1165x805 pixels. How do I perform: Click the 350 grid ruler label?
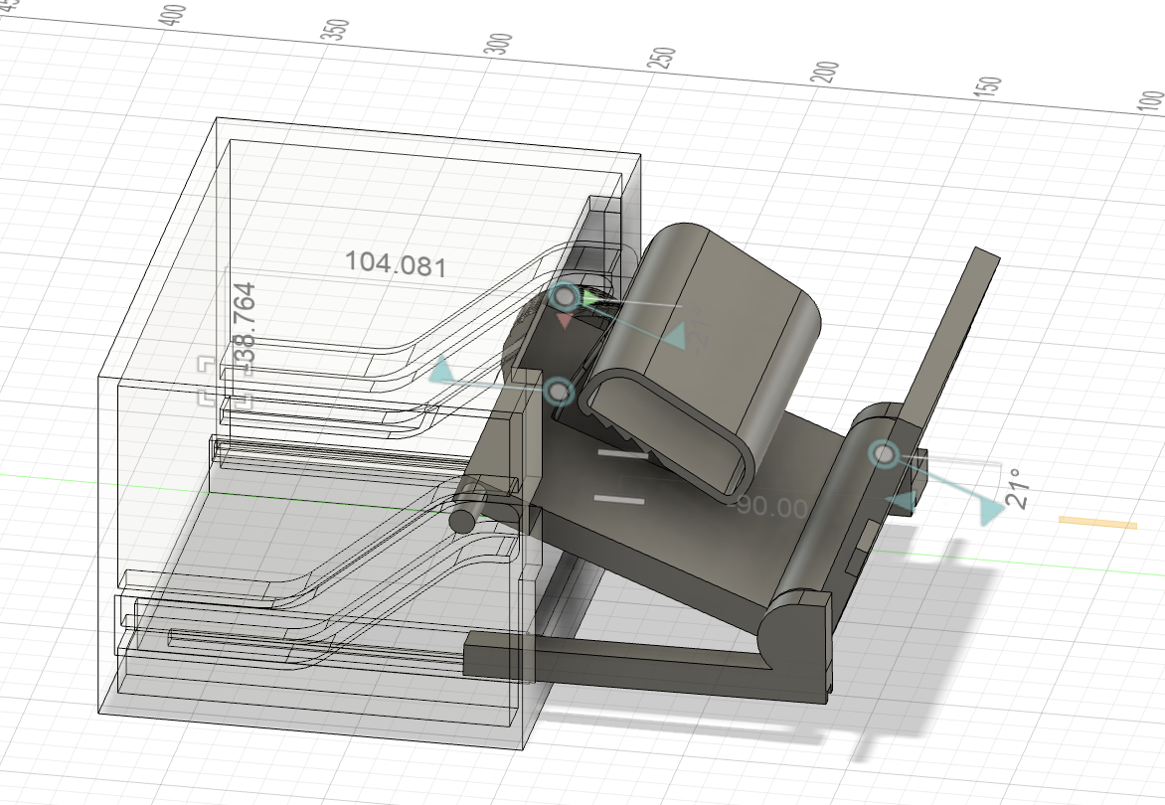(x=337, y=31)
